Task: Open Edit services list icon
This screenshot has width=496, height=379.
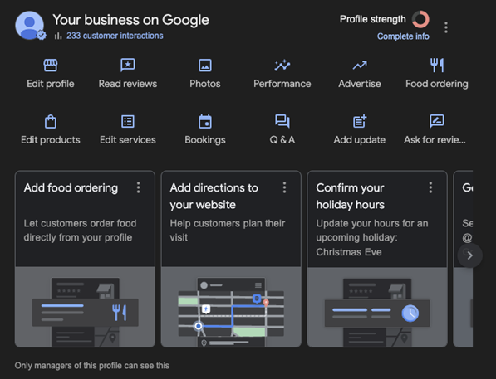Action: [128, 122]
